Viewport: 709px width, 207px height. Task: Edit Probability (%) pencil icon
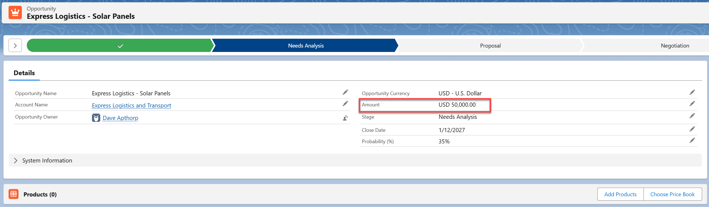[x=692, y=140]
